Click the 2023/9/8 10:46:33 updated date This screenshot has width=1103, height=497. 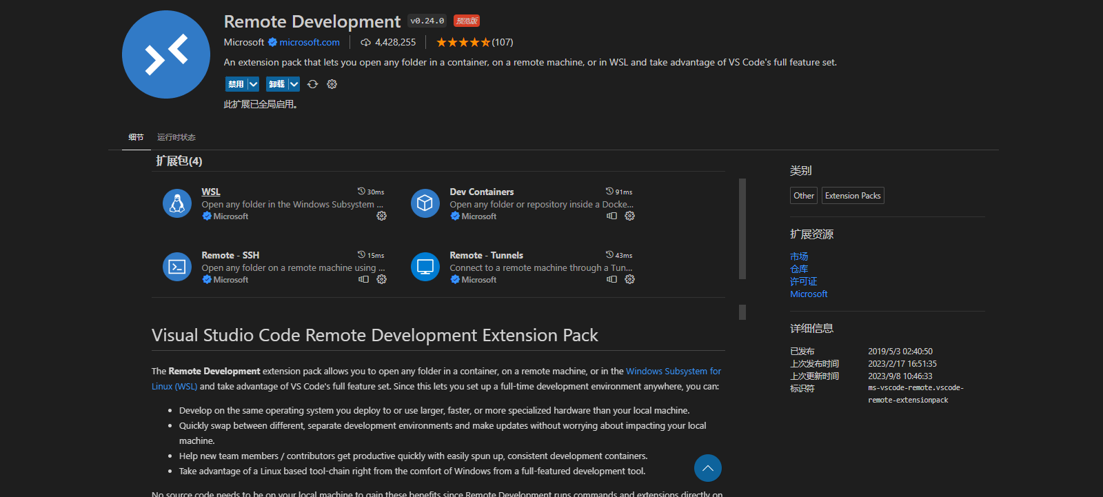900,376
